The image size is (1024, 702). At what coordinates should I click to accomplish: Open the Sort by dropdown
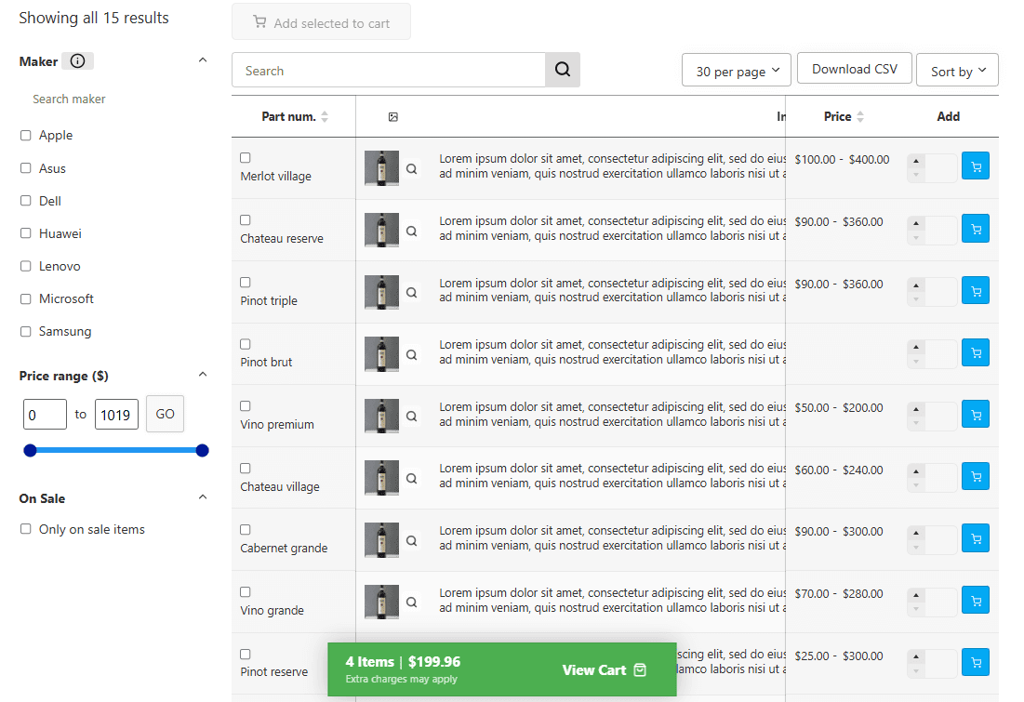957,72
